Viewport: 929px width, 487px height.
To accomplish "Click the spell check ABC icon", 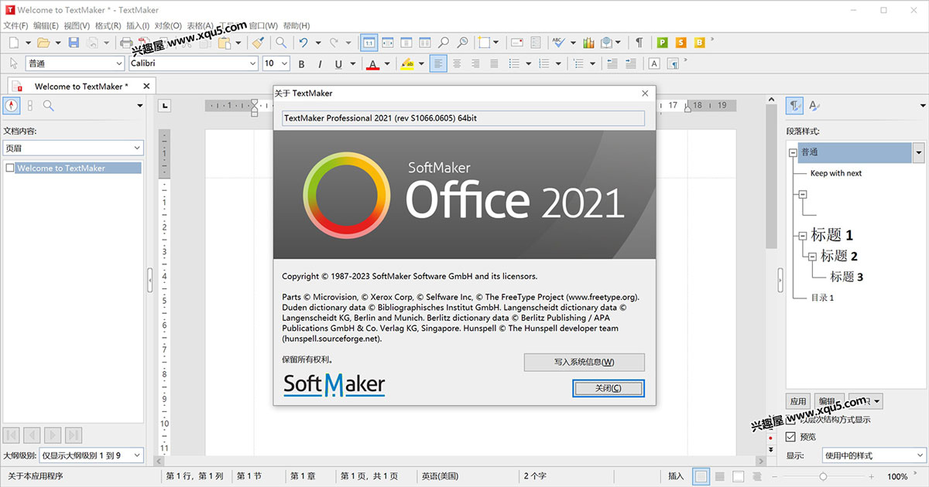I will 559,43.
